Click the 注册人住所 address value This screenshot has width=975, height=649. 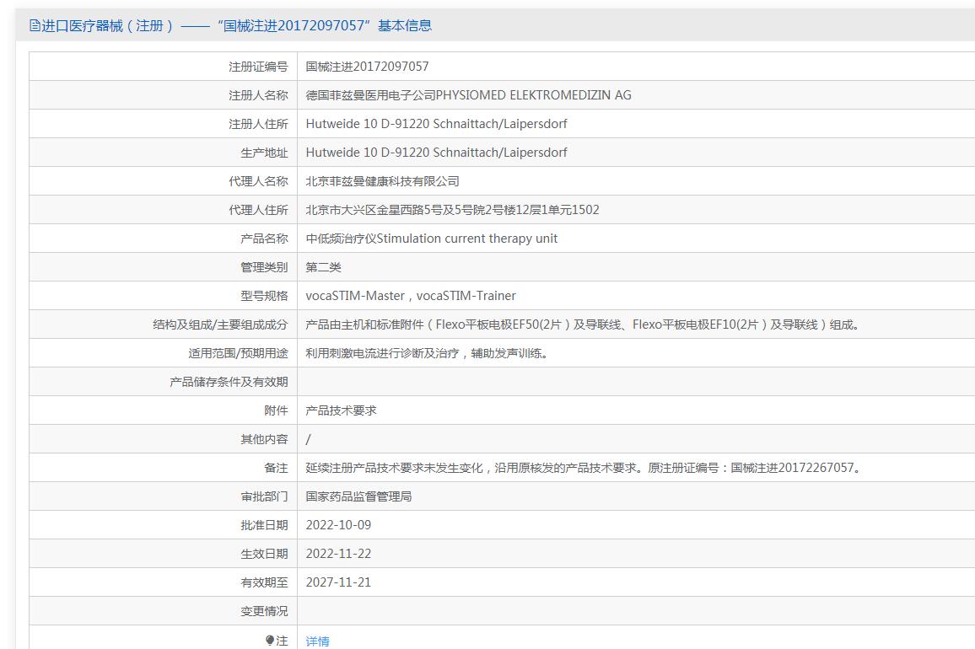[436, 124]
